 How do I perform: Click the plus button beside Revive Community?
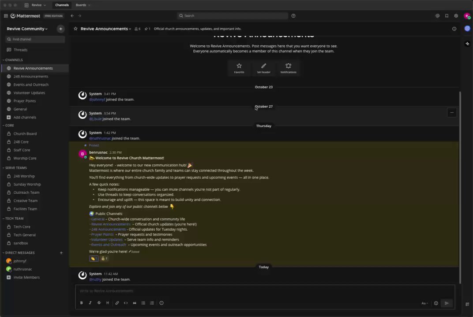pos(60,29)
